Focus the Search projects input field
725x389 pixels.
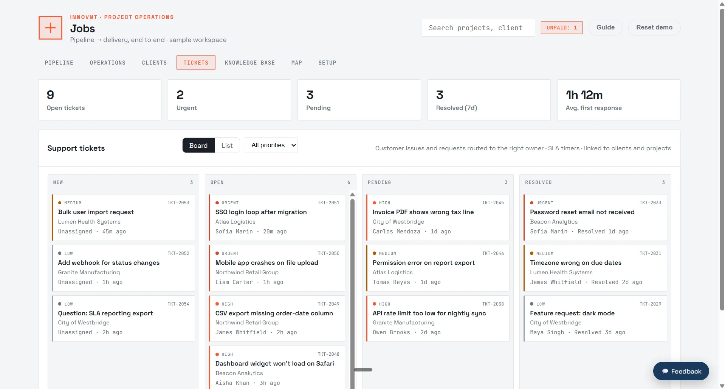pyautogui.click(x=479, y=28)
